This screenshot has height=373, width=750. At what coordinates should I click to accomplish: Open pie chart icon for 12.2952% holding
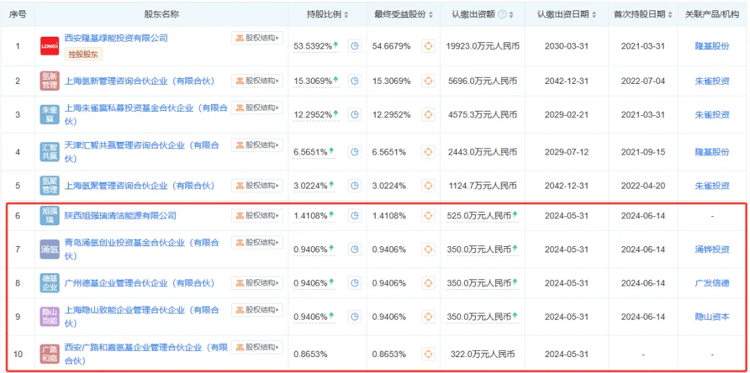tap(354, 114)
